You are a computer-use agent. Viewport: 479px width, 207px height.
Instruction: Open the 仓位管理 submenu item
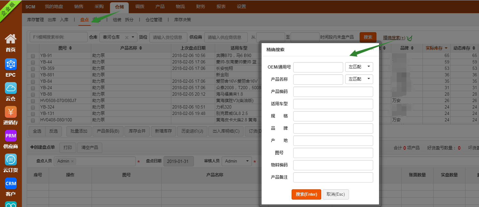tap(154, 20)
